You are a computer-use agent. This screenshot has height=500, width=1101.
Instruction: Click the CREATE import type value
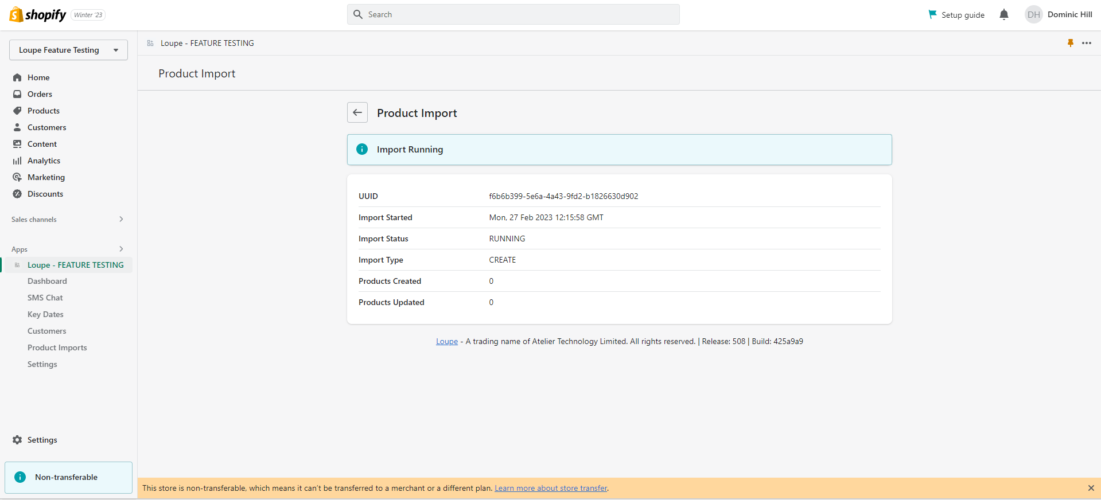point(503,260)
